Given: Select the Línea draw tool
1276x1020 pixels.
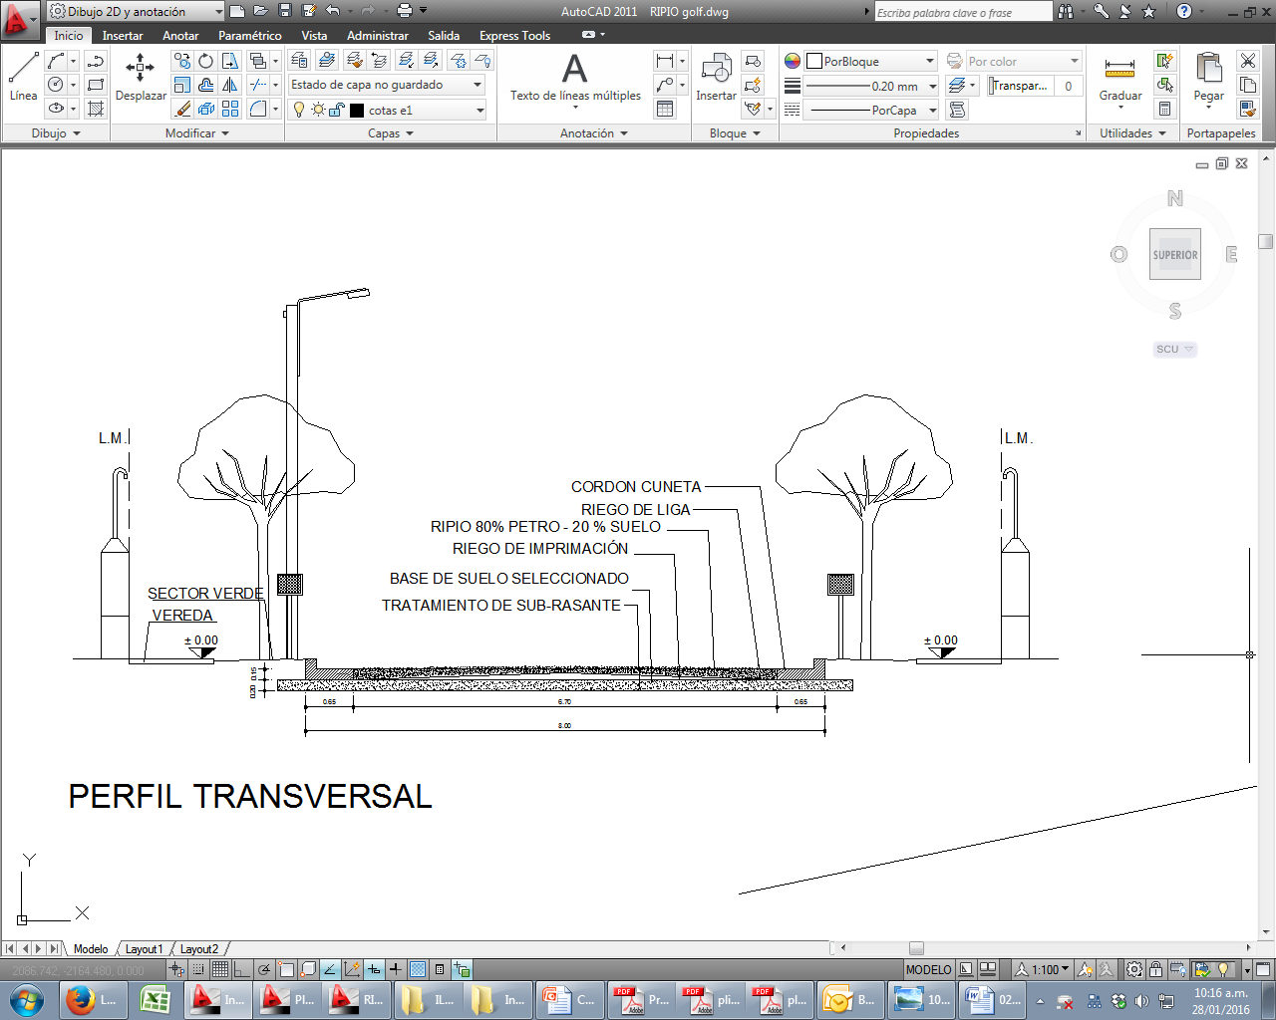Looking at the screenshot, I should click(x=23, y=78).
